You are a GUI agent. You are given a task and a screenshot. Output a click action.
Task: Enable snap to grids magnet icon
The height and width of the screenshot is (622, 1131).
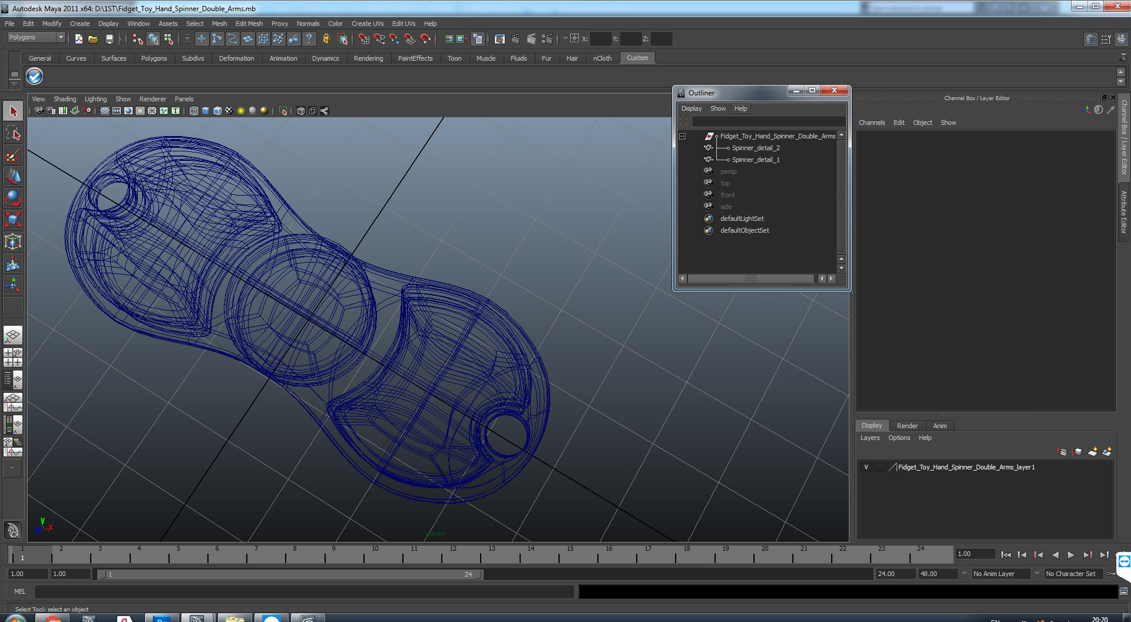[x=364, y=39]
